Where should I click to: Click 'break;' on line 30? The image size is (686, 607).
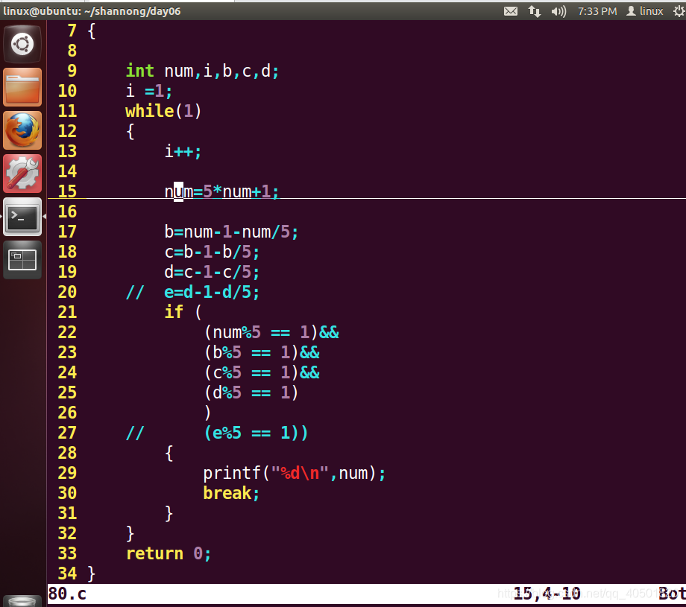(231, 493)
